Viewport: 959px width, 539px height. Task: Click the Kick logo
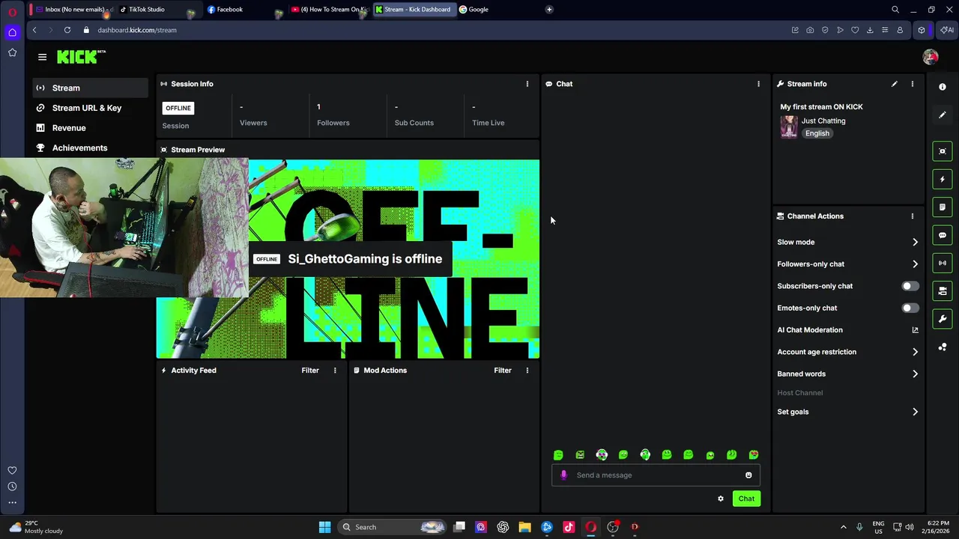click(x=81, y=57)
